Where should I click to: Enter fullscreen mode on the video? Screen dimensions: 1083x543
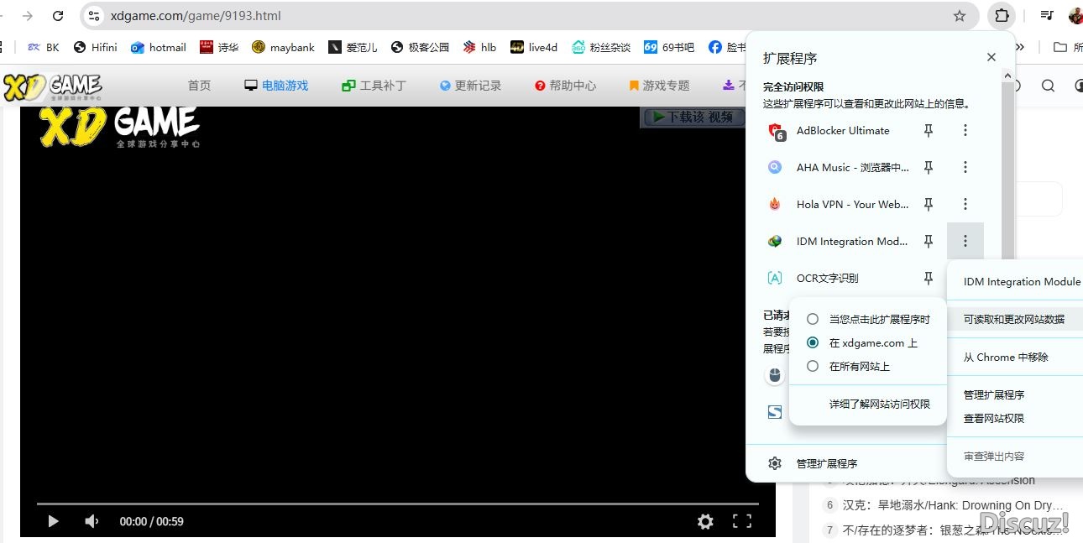[x=742, y=521]
